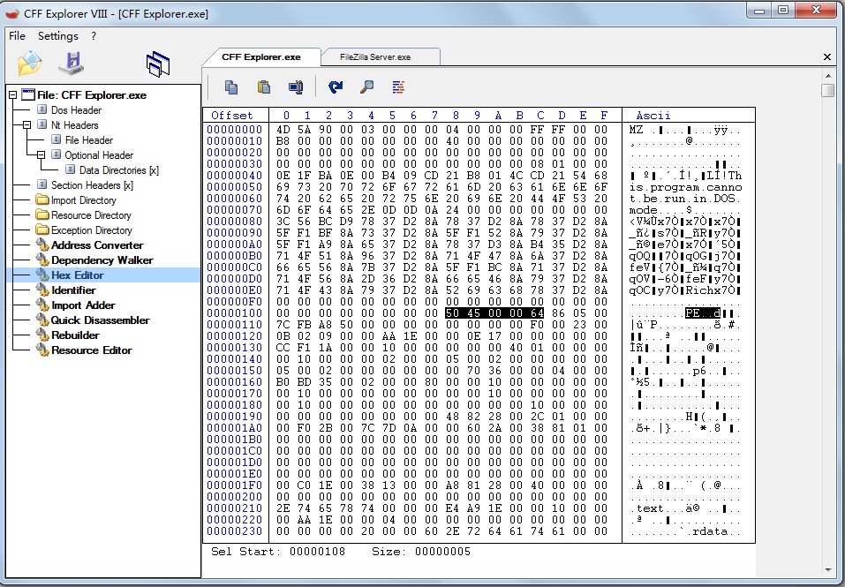Click the Import Adder tool icon
The height and width of the screenshot is (587, 845).
click(x=42, y=305)
